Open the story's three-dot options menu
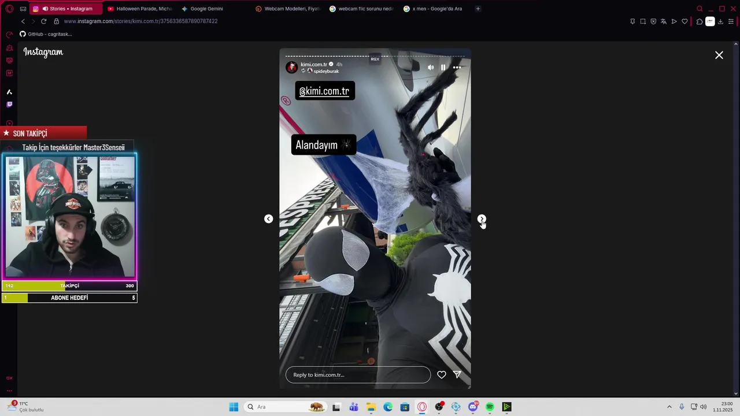The image size is (740, 416). (457, 68)
